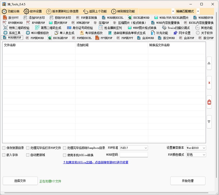Check 自动更新域 option
The width and height of the screenshot is (219, 195).
point(28,155)
